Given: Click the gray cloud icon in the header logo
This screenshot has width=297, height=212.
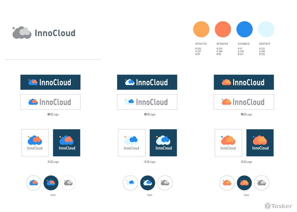Looking at the screenshot, I should click(22, 33).
